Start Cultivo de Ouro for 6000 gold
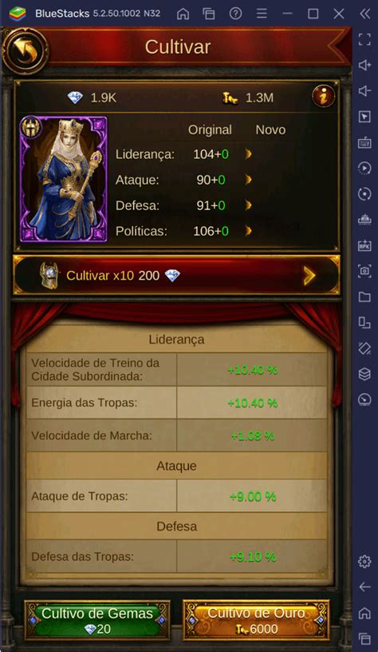The height and width of the screenshot is (652, 378). tap(256, 620)
